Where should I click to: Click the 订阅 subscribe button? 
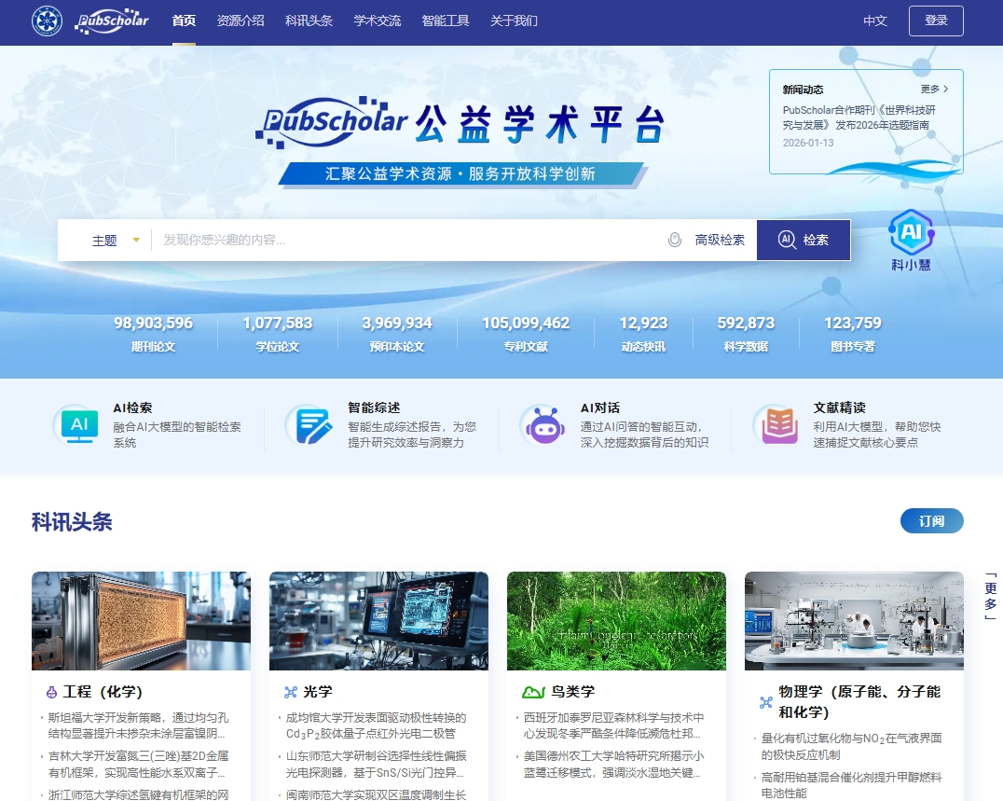[x=931, y=521]
